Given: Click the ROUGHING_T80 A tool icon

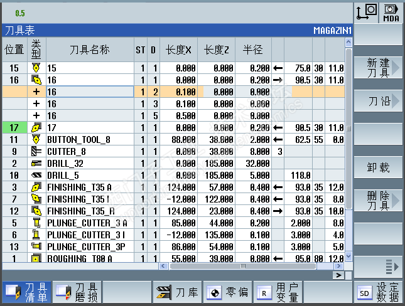Looking at the screenshot, I should pyautogui.click(x=36, y=258).
